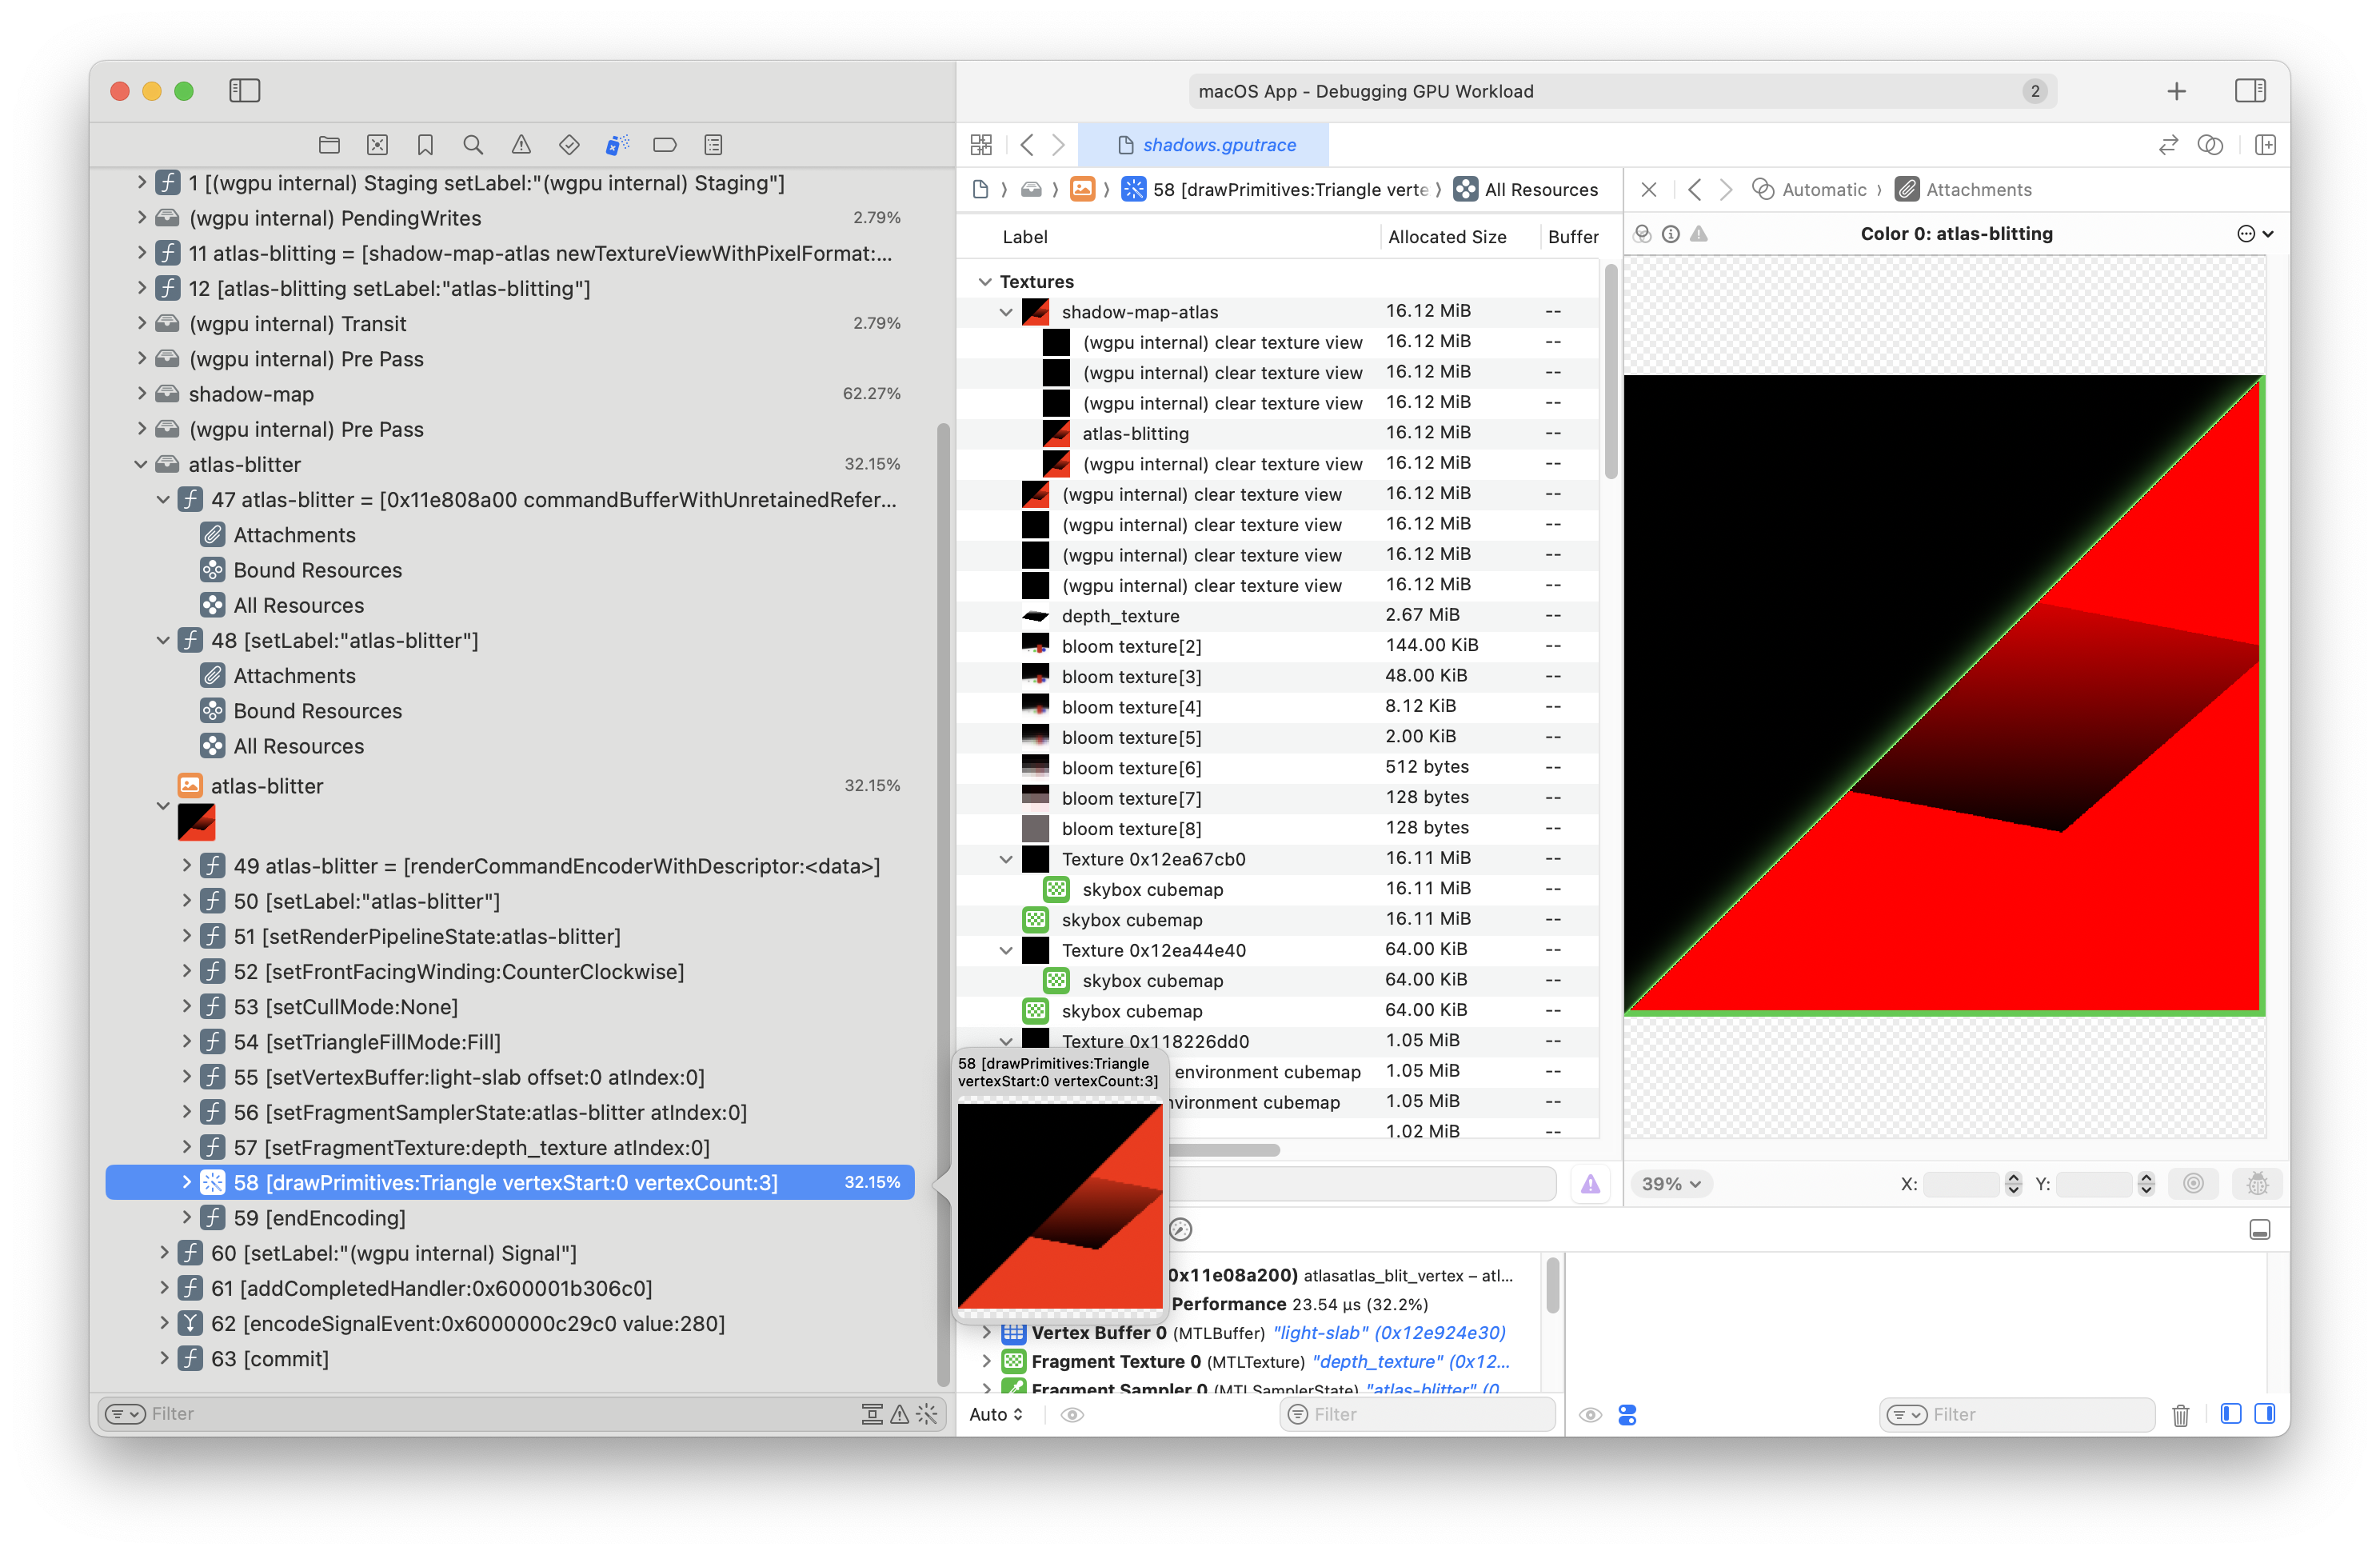Add an editor split on the right
Screen dimensions: 2380x1555
click(2265, 145)
